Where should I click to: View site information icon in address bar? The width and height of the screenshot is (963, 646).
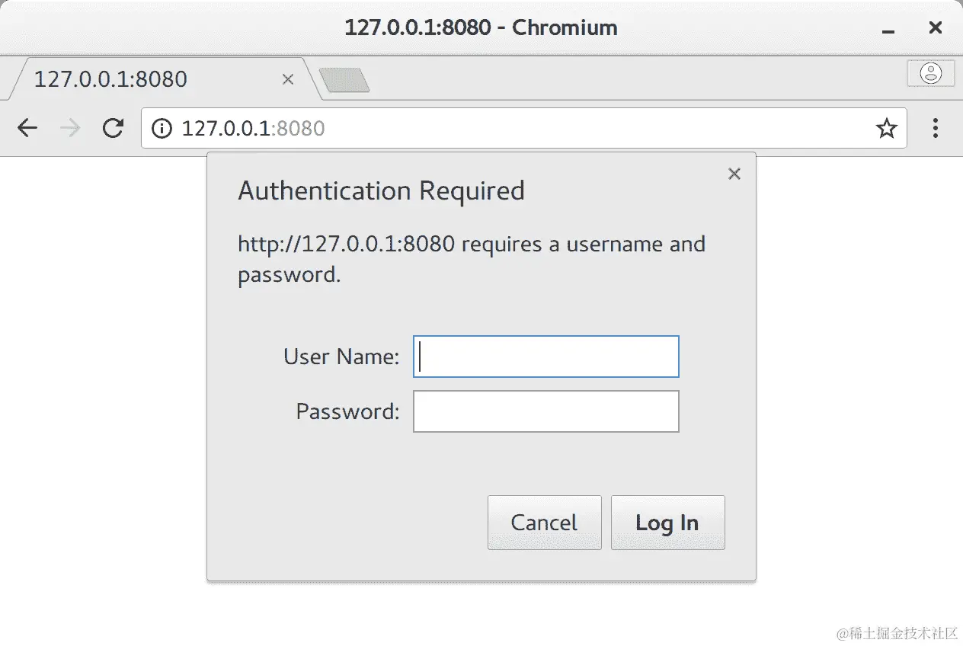click(162, 128)
